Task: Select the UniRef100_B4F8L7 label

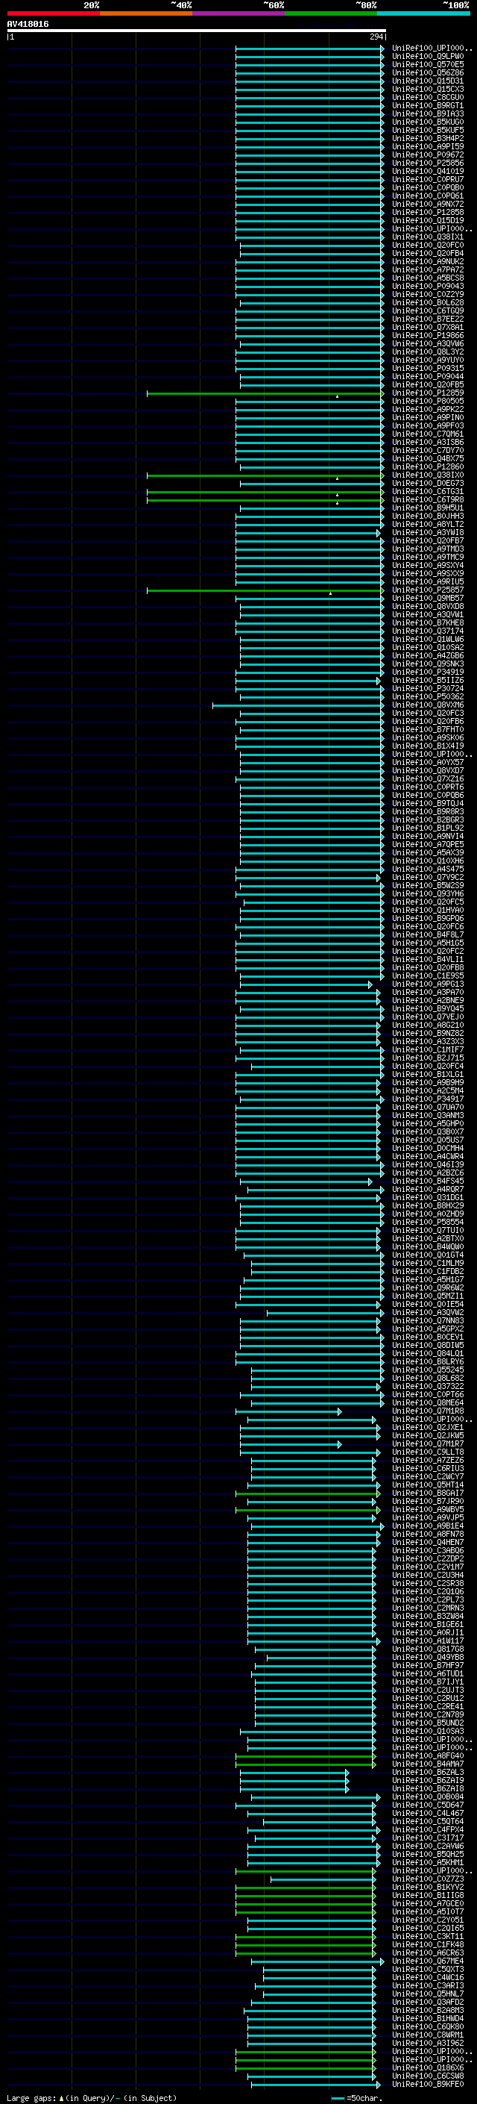Action: (428, 934)
